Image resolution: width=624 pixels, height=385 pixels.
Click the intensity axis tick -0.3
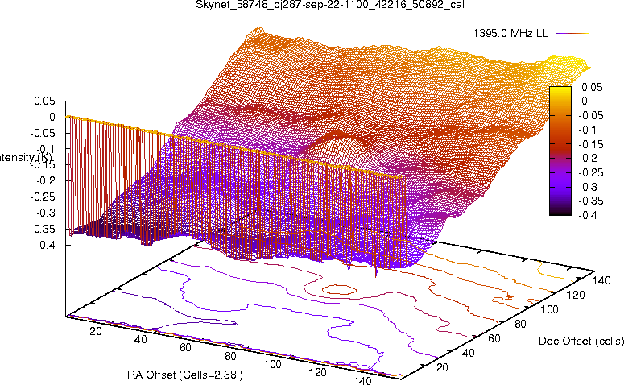pyautogui.click(x=45, y=213)
